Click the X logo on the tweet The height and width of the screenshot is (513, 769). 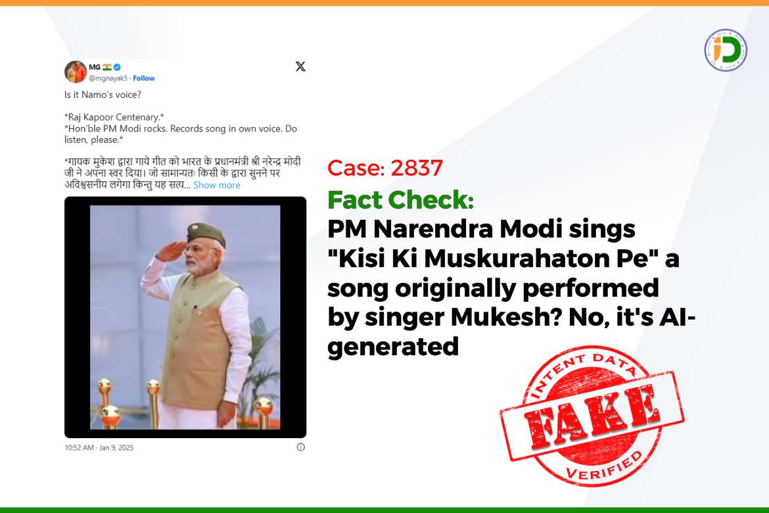(x=300, y=66)
